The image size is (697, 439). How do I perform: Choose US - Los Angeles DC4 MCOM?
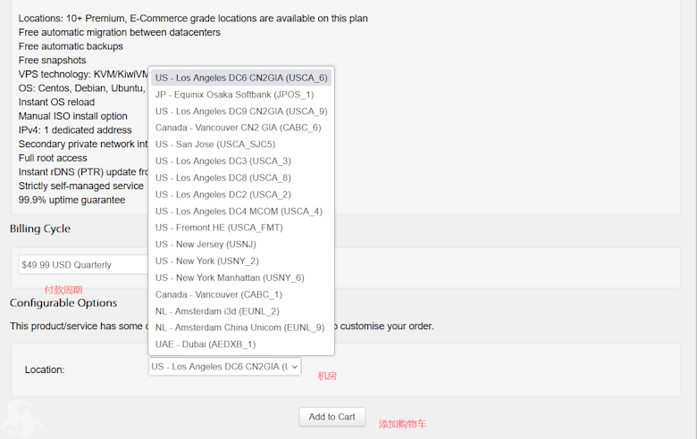[239, 211]
